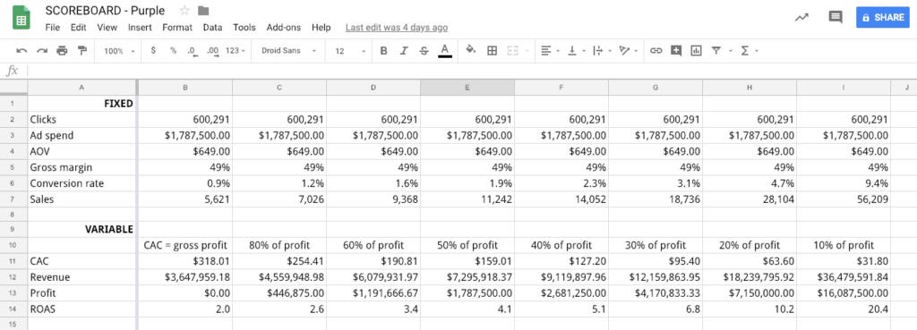Screen dimensions: 917x330
Task: Select column A header
Action: [x=81, y=88]
